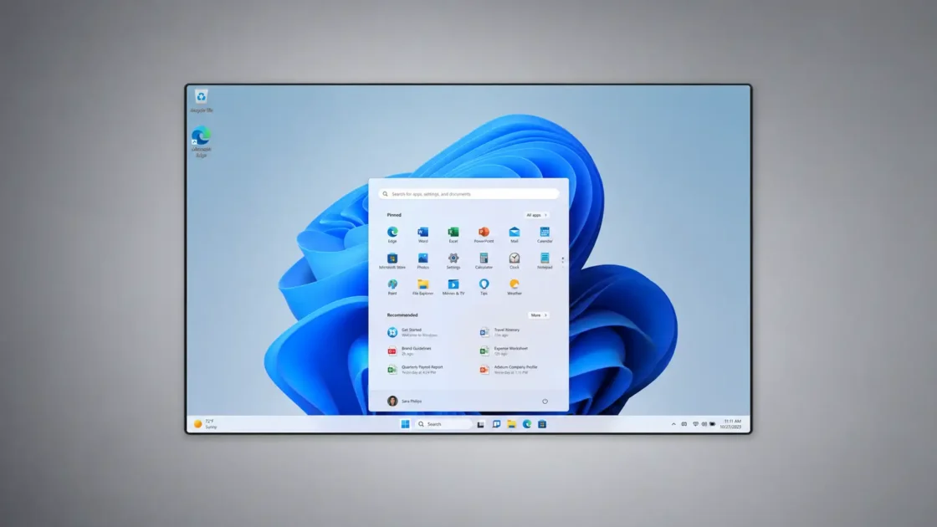Open the Clock app

coord(514,260)
